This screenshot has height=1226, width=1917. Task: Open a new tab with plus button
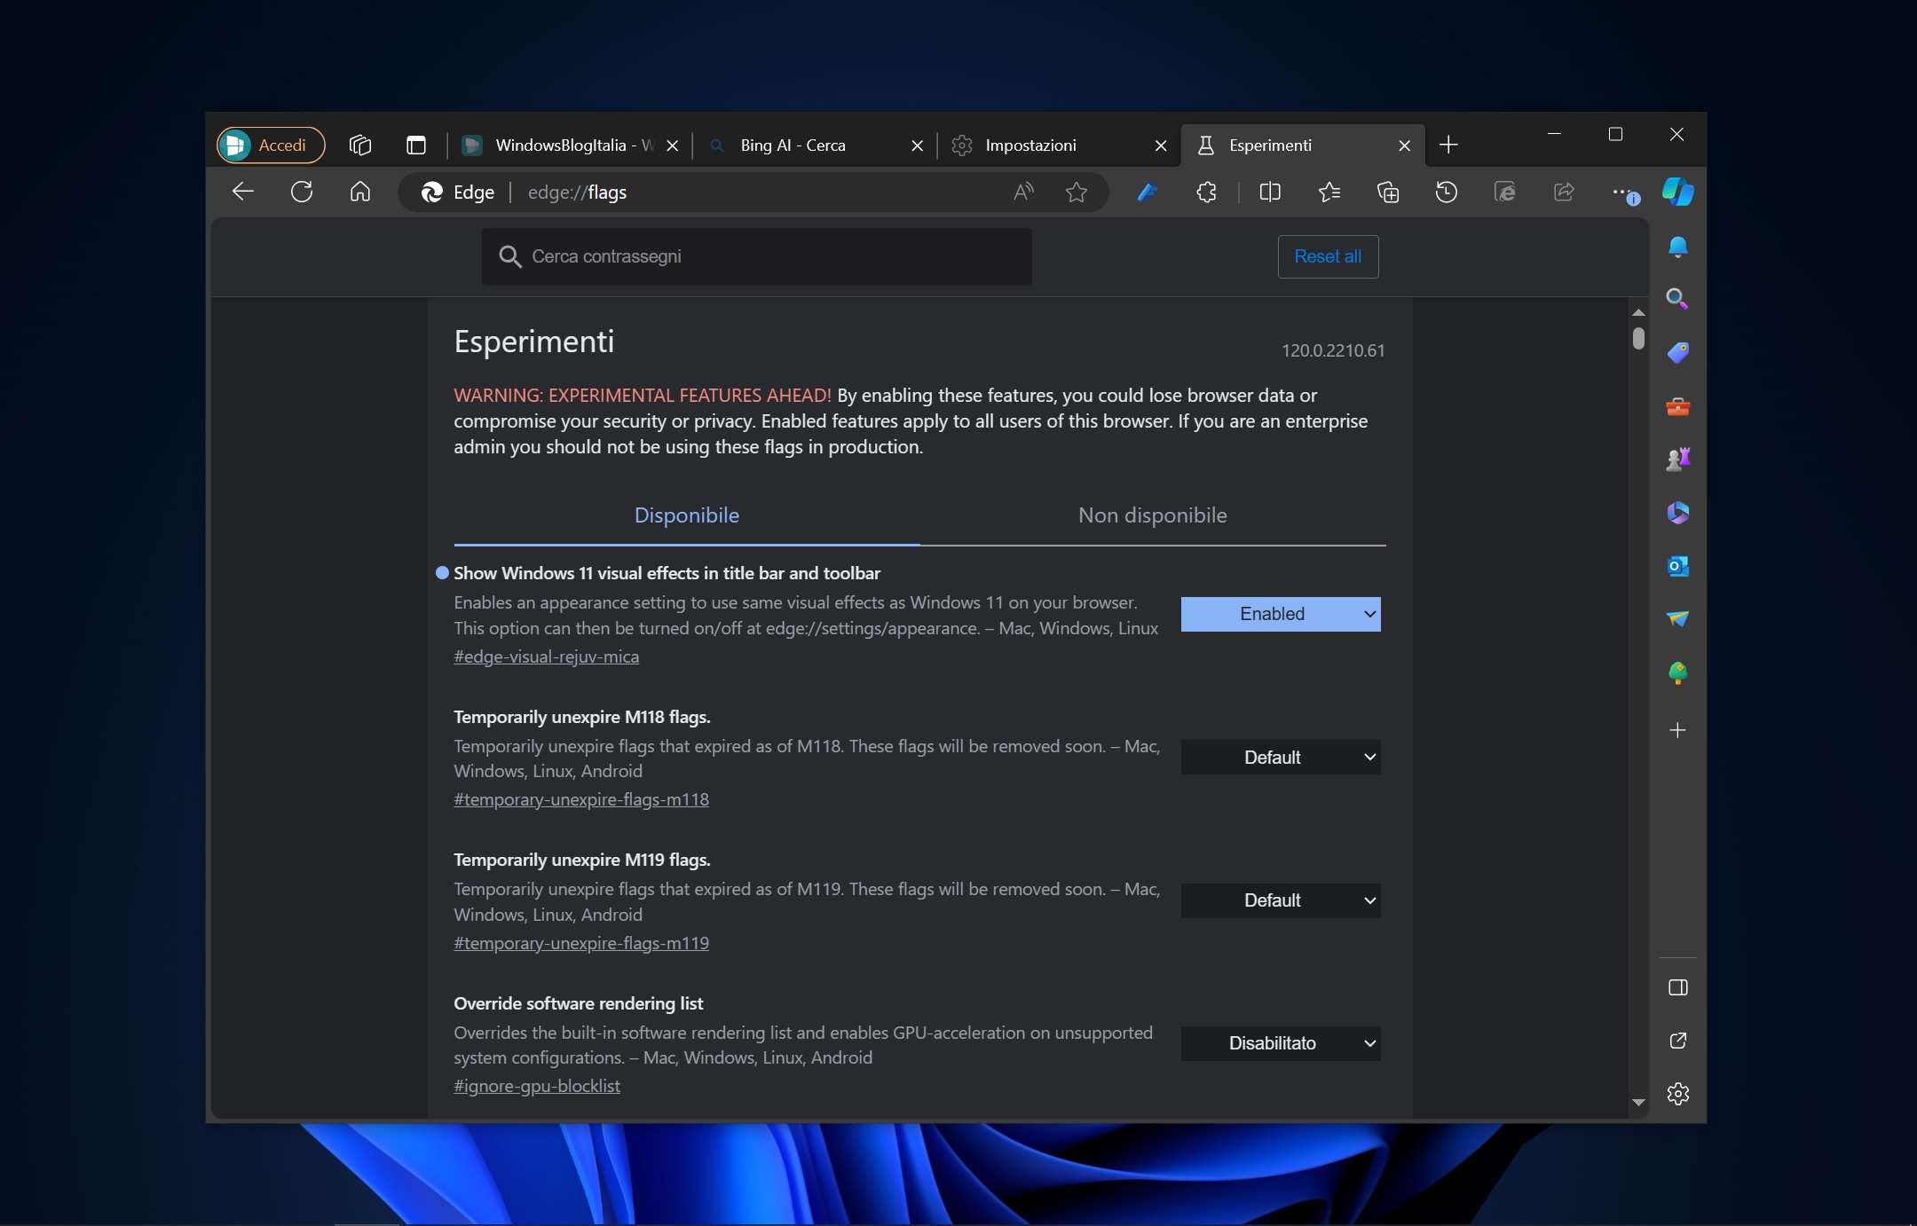[1448, 145]
